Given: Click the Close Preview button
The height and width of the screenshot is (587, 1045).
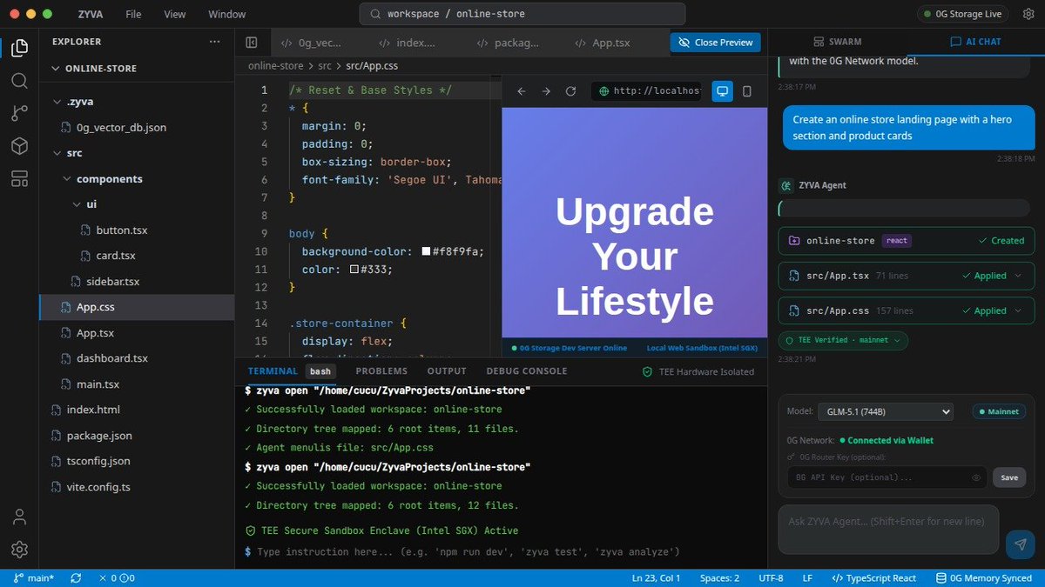Looking at the screenshot, I should click(715, 42).
